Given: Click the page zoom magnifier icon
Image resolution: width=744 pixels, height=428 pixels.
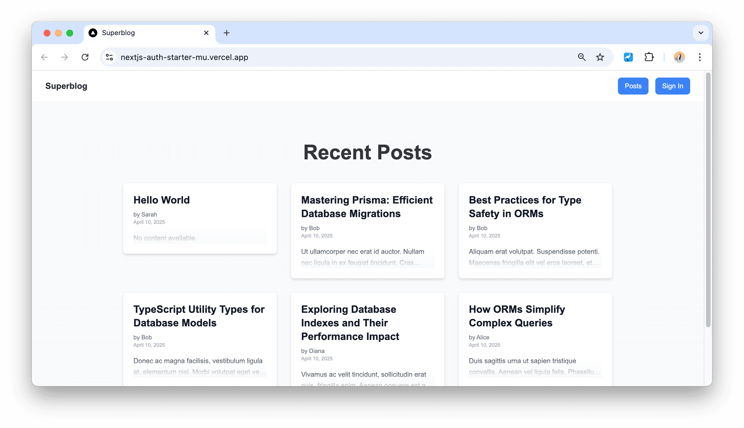Looking at the screenshot, I should pos(582,57).
